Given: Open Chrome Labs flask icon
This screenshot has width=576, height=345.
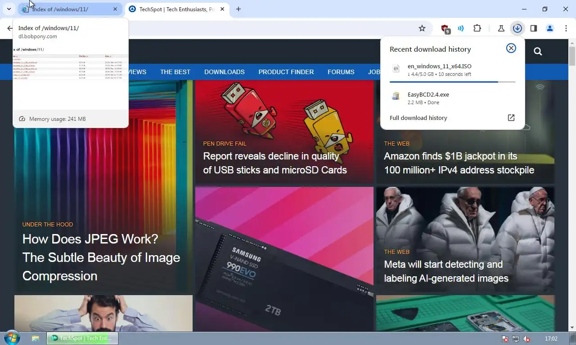Looking at the screenshot, I should point(501,28).
